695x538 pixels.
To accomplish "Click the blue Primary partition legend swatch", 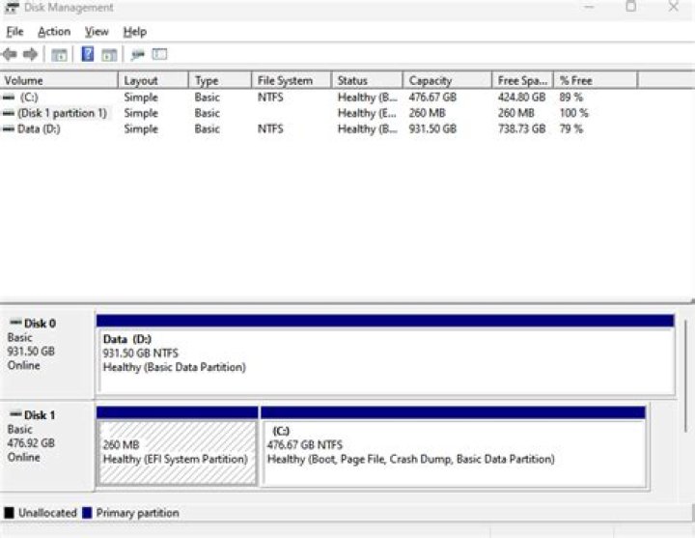I will 87,513.
